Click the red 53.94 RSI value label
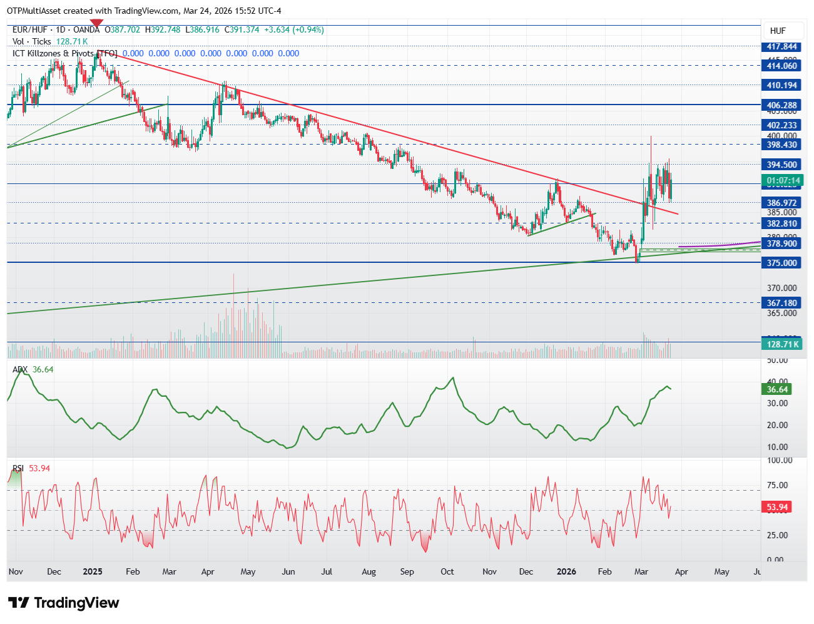This screenshot has width=814, height=624. pos(777,507)
